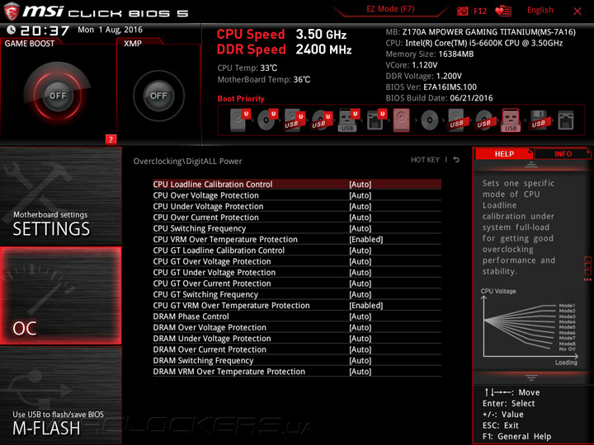The height and width of the screenshot is (445, 594).
Task: Select the UEFI USB CD/DVD boot icon
Action: pyautogui.click(x=322, y=120)
